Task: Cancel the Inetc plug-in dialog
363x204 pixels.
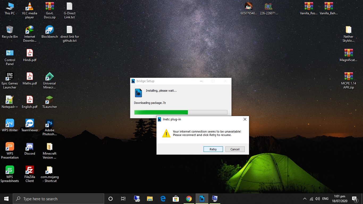Action: (x=235, y=149)
